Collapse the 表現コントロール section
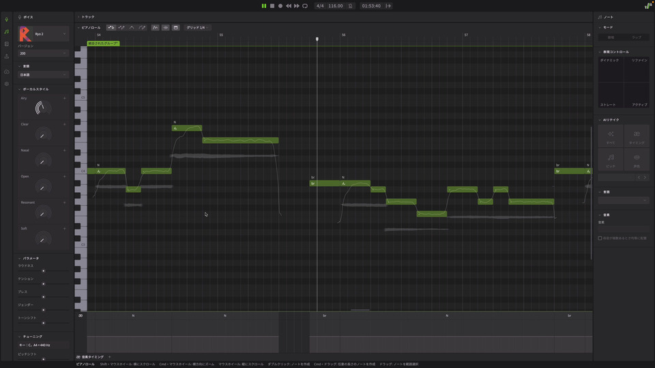655x368 pixels. (600, 52)
